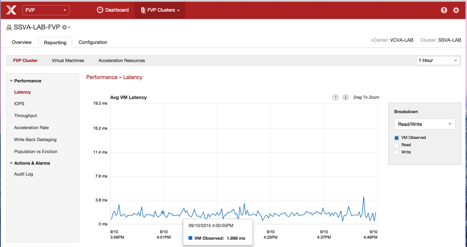Open the Acceleration Resources sub-tab
Screen dimensions: 467x247
(x=122, y=60)
